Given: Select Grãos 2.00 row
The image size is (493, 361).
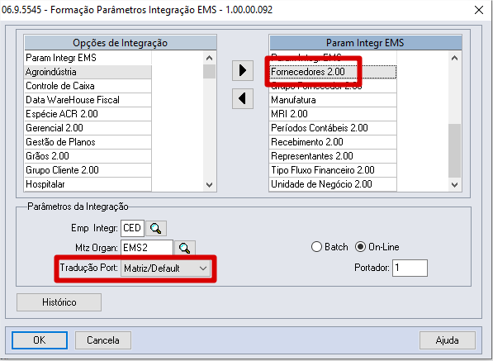Looking at the screenshot, I should pos(88,156).
